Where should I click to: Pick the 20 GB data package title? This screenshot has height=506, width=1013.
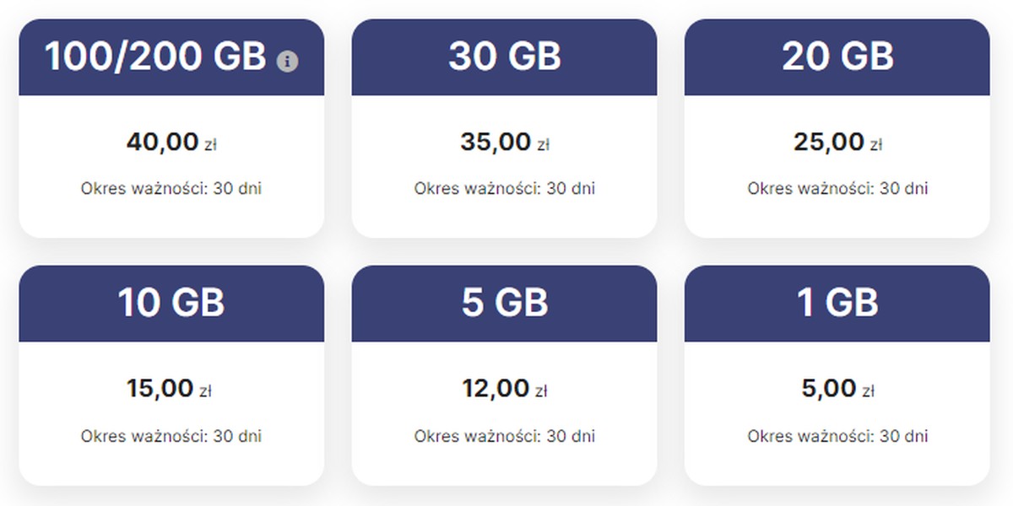click(x=837, y=57)
